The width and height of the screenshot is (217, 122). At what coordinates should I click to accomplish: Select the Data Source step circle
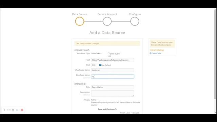tap(80, 21)
